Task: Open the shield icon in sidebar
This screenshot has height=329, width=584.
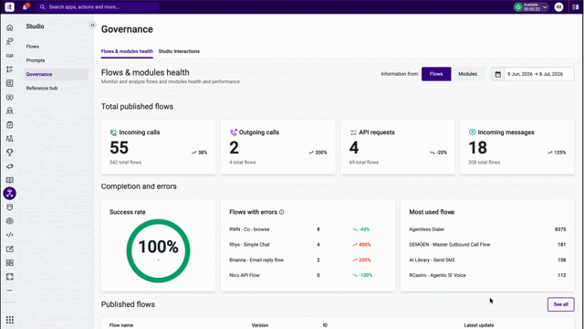Action: tap(10, 207)
